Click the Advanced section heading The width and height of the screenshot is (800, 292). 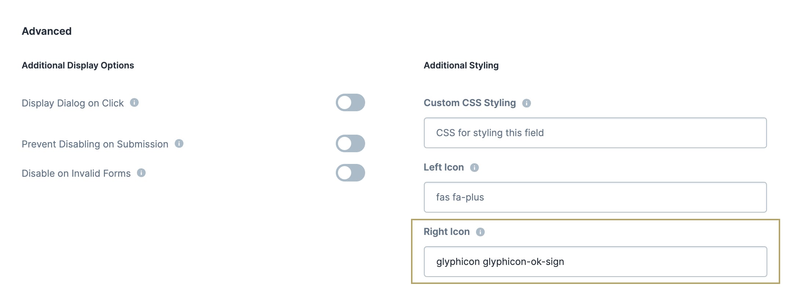click(47, 31)
